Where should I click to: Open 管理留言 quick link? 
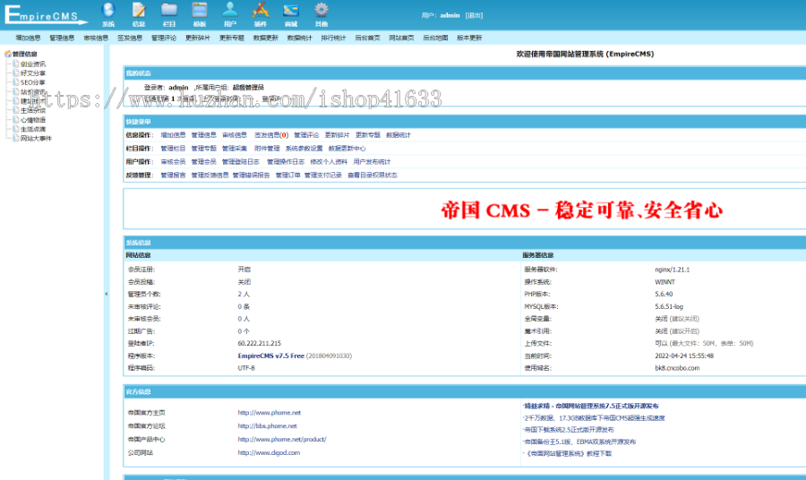coord(173,176)
